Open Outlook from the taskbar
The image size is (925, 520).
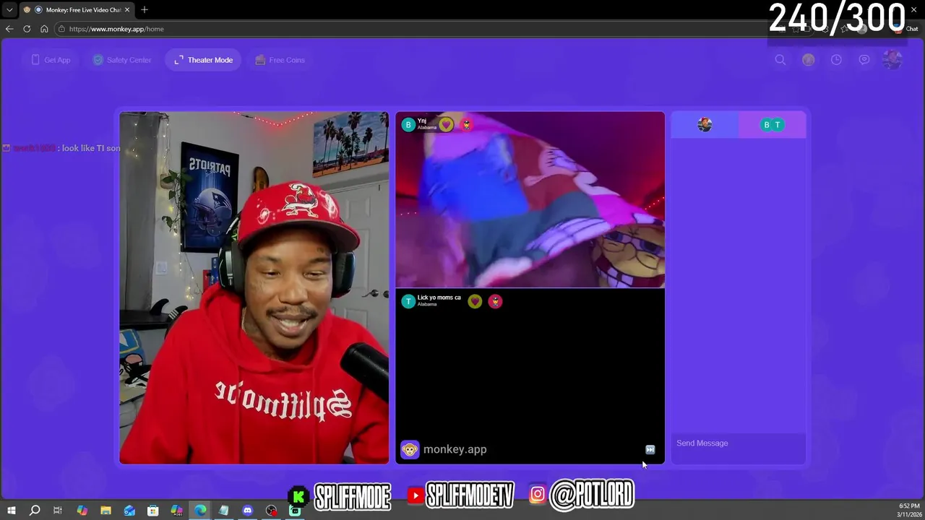point(129,511)
